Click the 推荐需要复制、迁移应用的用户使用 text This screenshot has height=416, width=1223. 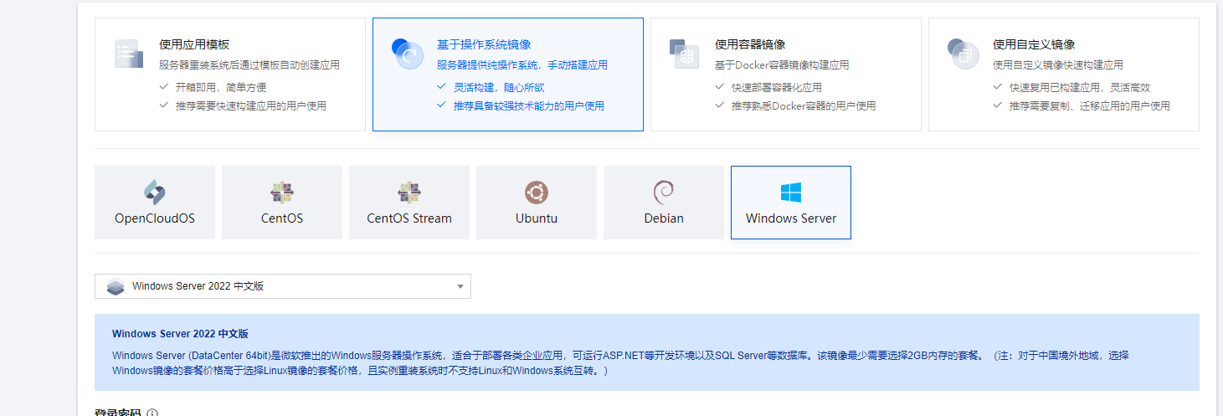[x=1089, y=105]
